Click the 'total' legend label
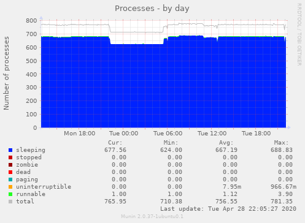This screenshot has height=223, width=305. pos(25,202)
